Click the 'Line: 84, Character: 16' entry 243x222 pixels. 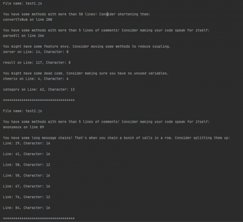pyautogui.click(x=26, y=208)
